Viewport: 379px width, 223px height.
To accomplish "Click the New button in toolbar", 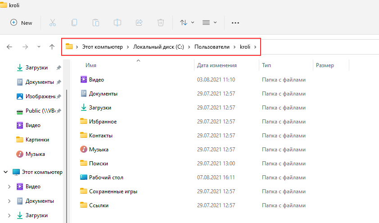I will 21,23.
